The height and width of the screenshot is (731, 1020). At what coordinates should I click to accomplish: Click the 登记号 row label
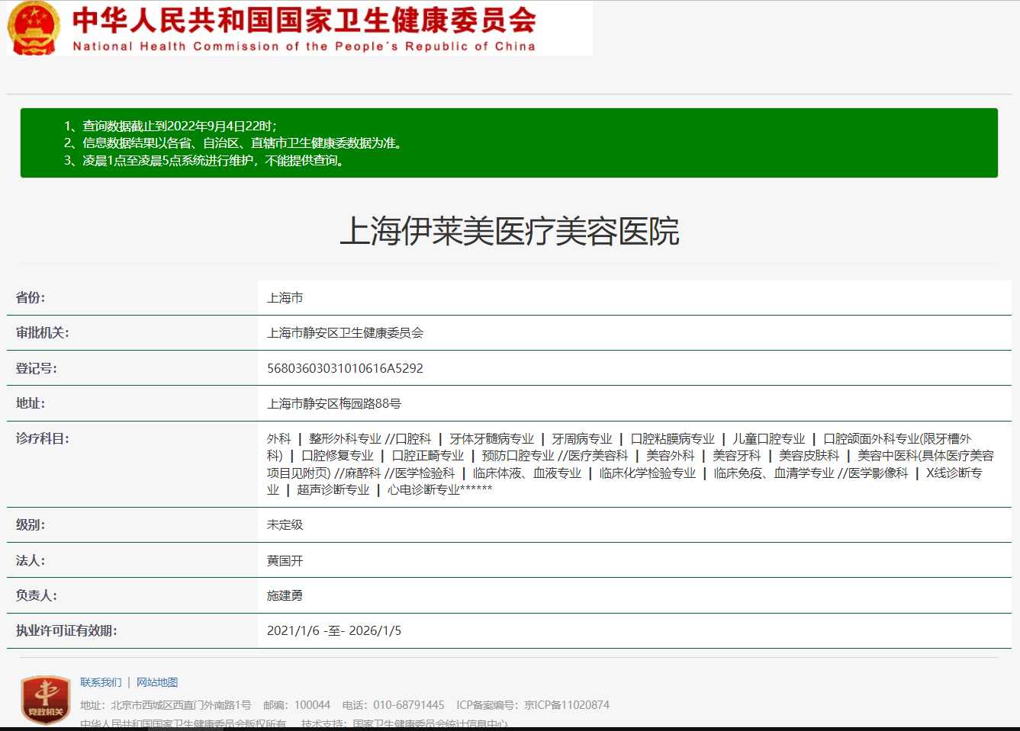coord(37,368)
